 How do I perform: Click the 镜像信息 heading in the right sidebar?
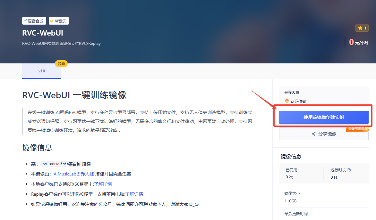pyautogui.click(x=291, y=157)
